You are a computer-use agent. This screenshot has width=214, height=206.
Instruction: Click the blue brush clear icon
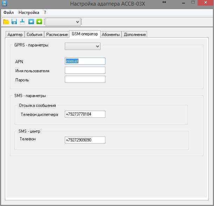pyautogui.click(x=22, y=22)
